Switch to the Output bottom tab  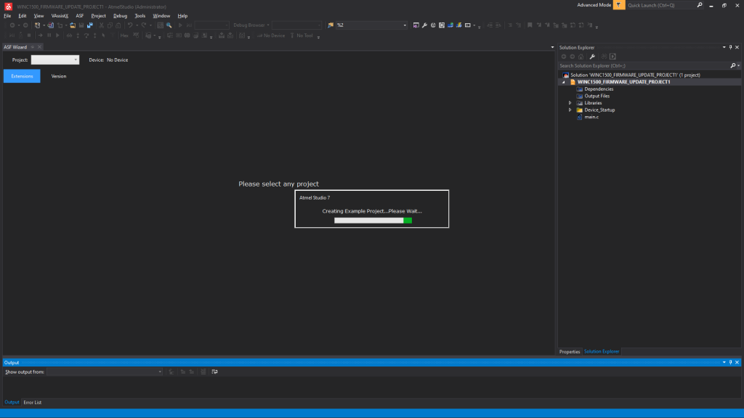click(x=12, y=402)
